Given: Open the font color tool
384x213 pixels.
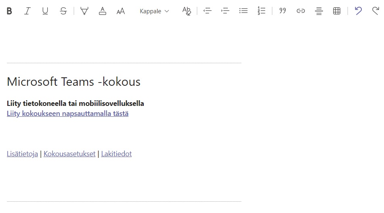Looking at the screenshot, I should point(103,11).
